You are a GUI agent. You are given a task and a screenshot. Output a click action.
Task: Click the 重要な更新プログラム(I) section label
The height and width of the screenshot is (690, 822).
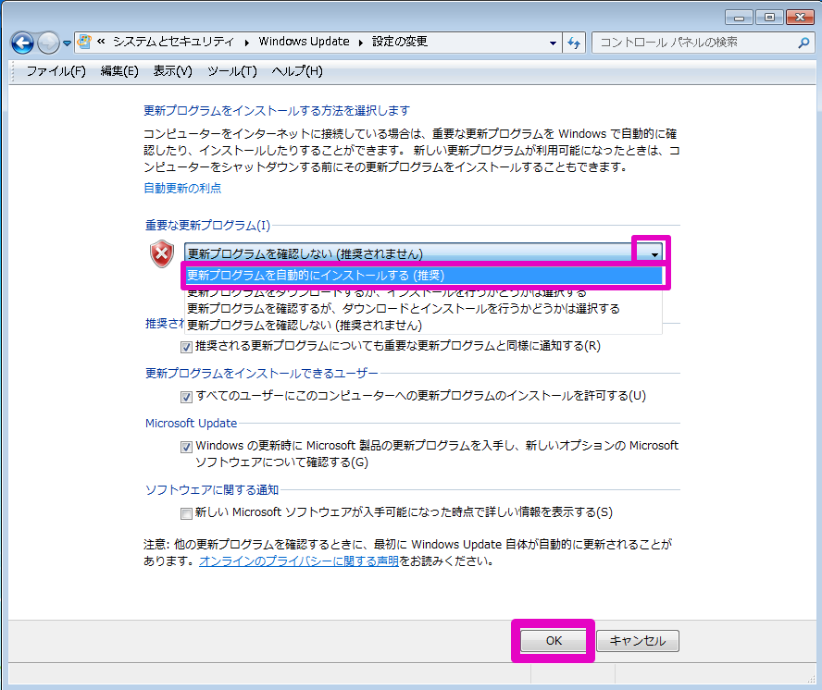click(207, 226)
